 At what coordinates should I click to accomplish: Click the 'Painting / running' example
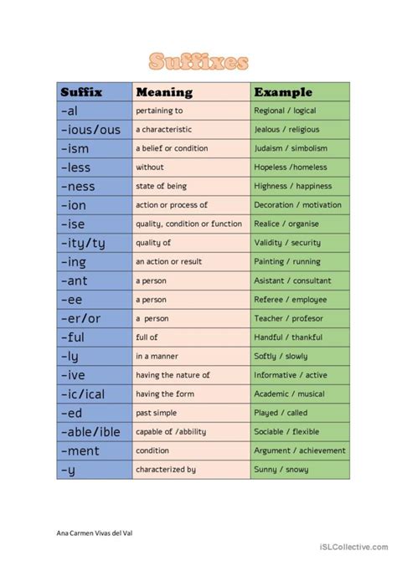[287, 261]
